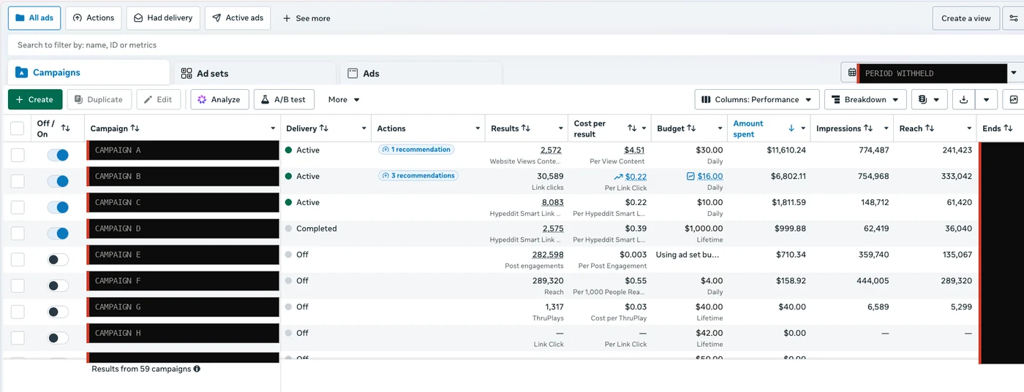Image resolution: width=1024 pixels, height=392 pixels.
Task: Turn on Campaign F toggle
Action: [x=58, y=285]
